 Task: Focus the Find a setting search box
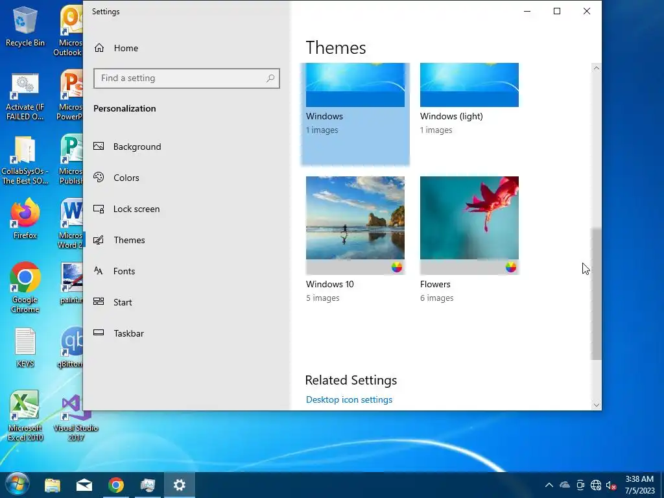pyautogui.click(x=187, y=78)
